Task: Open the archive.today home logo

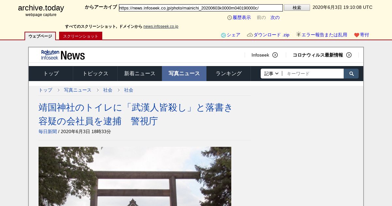Action: tap(41, 8)
